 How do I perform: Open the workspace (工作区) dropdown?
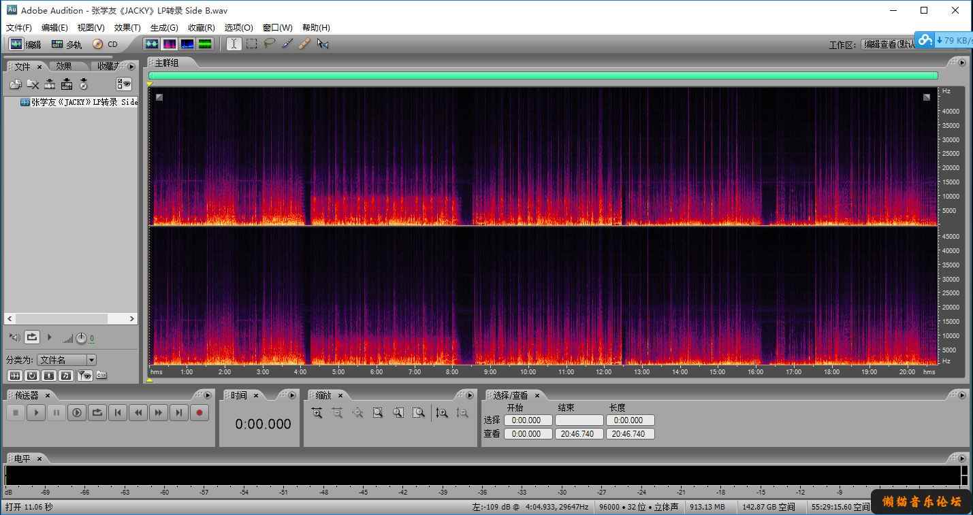tap(889, 44)
